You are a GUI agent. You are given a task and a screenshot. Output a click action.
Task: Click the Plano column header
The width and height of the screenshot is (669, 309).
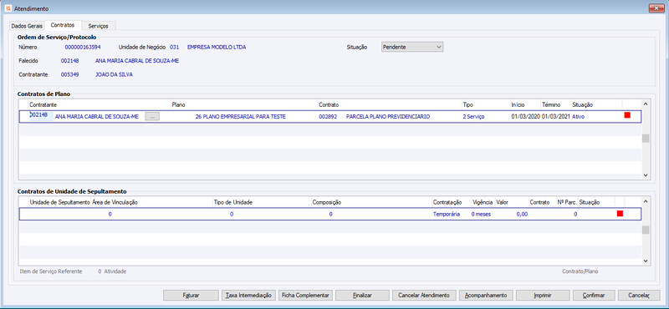(x=244, y=104)
